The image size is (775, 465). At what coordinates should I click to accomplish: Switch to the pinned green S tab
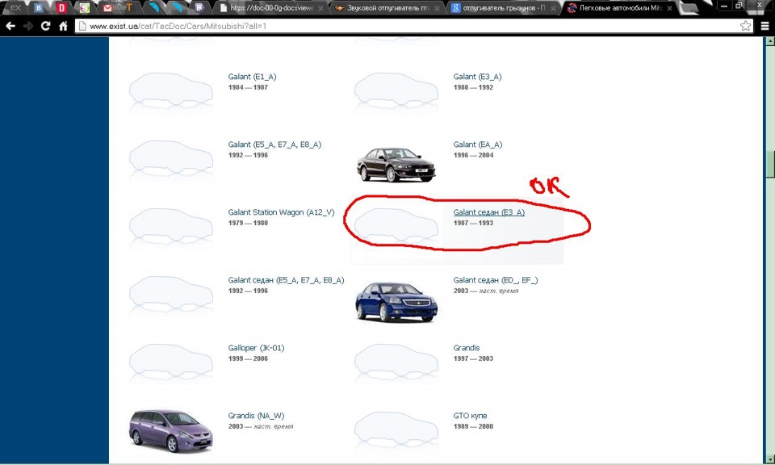(85, 8)
